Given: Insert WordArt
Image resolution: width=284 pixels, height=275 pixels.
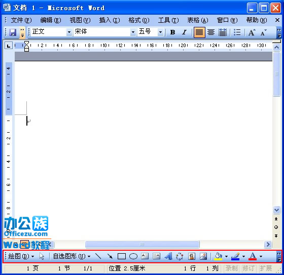Looking at the screenshot, I should 168,256.
